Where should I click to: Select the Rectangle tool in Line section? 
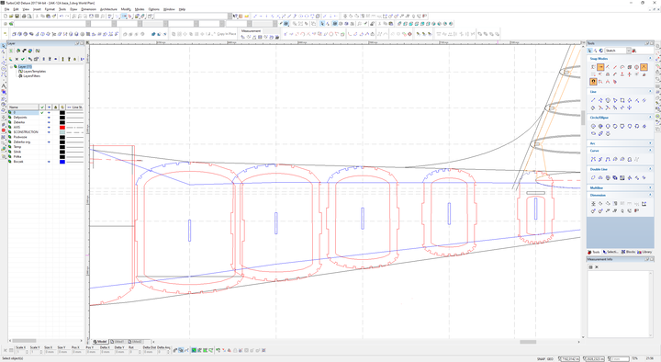point(622,100)
